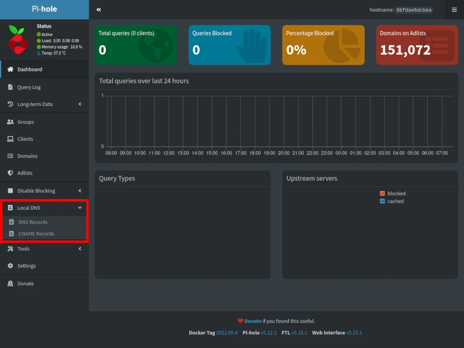Viewport: 464px width, 348px height.
Task: Open the Dashboard menu item
Action: [44, 69]
